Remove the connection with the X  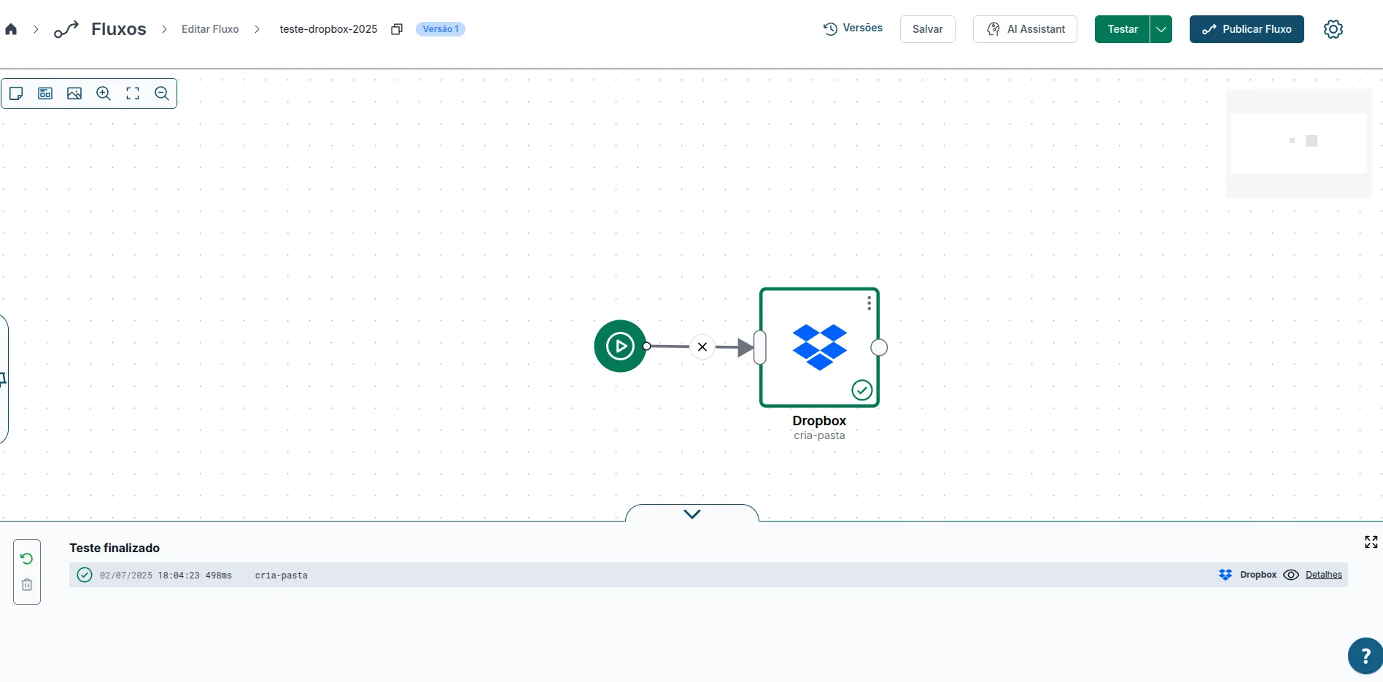702,346
